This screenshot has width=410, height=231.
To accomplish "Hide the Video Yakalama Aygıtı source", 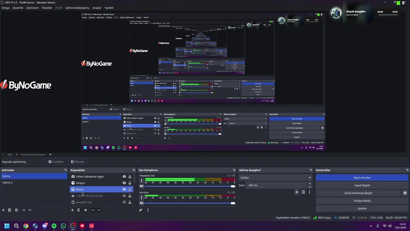I will pyautogui.click(x=124, y=176).
